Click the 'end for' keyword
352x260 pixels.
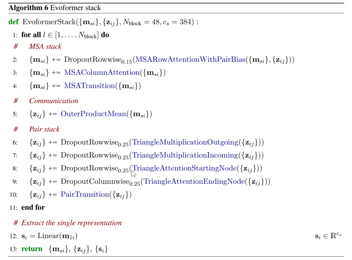click(x=33, y=207)
